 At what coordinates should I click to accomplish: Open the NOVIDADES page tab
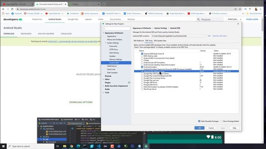pyautogui.click(x=26, y=34)
